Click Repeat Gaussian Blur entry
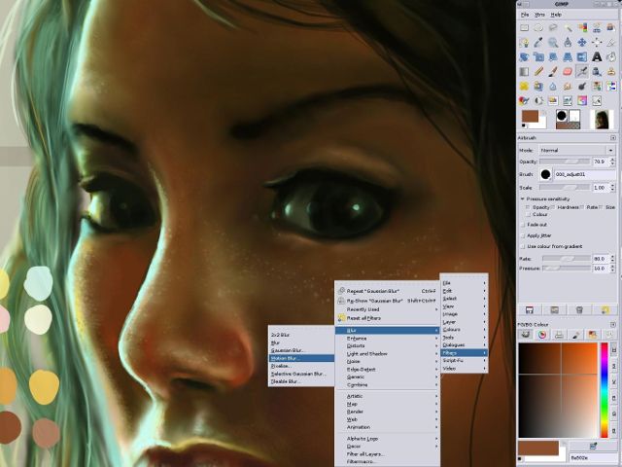622x467 pixels. 388,291
